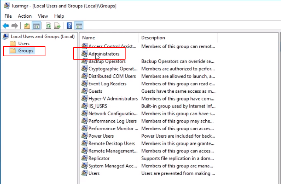The height and width of the screenshot is (184, 281).
Task: Click the Event Log Readers group icon
Action: (85, 84)
